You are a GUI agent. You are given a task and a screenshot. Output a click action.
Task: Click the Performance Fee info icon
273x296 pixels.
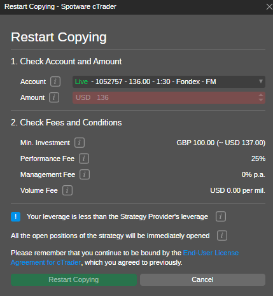[x=84, y=159]
